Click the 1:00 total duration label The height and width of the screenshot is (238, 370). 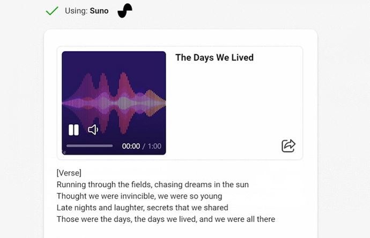[x=154, y=146]
